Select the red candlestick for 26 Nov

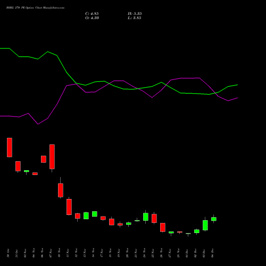point(163,227)
